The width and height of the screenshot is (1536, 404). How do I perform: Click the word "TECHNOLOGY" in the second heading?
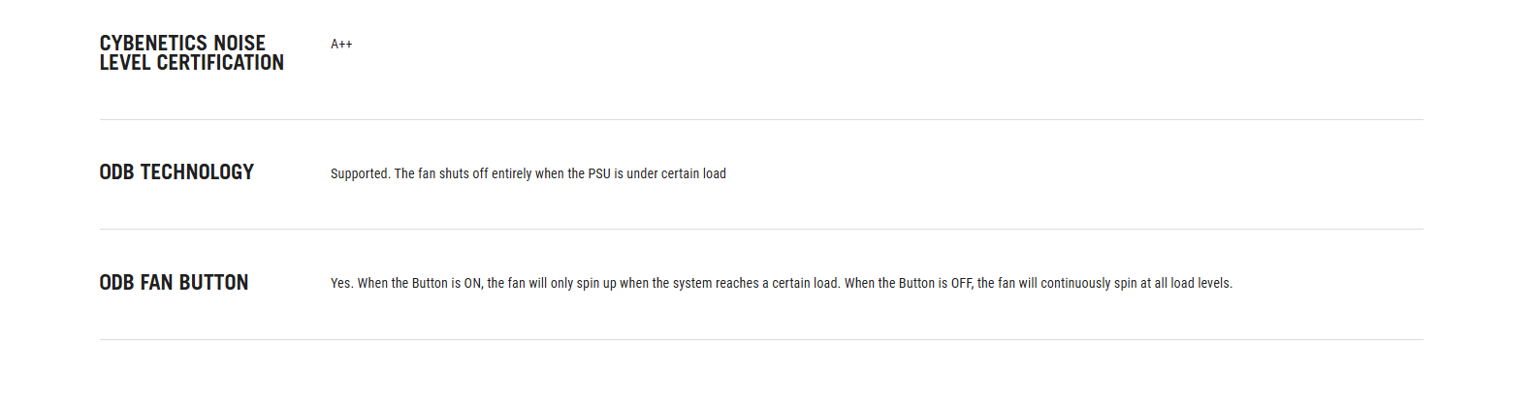(197, 172)
